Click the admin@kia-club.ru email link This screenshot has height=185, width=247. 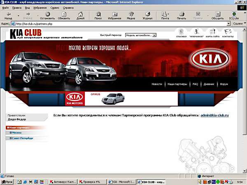214,116
